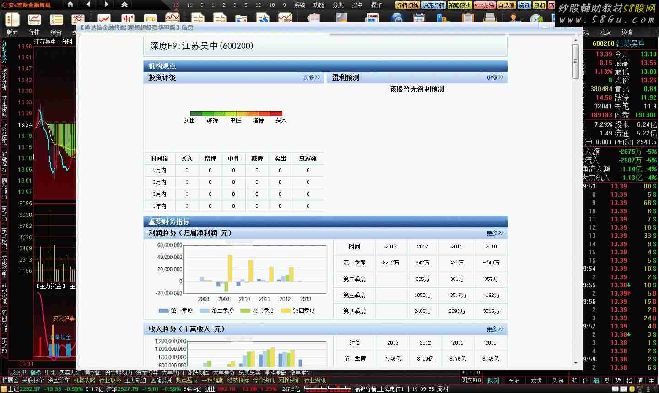Open 更多 link beside 盈利预测
Image resolution: width=659 pixels, height=393 pixels.
[495, 77]
